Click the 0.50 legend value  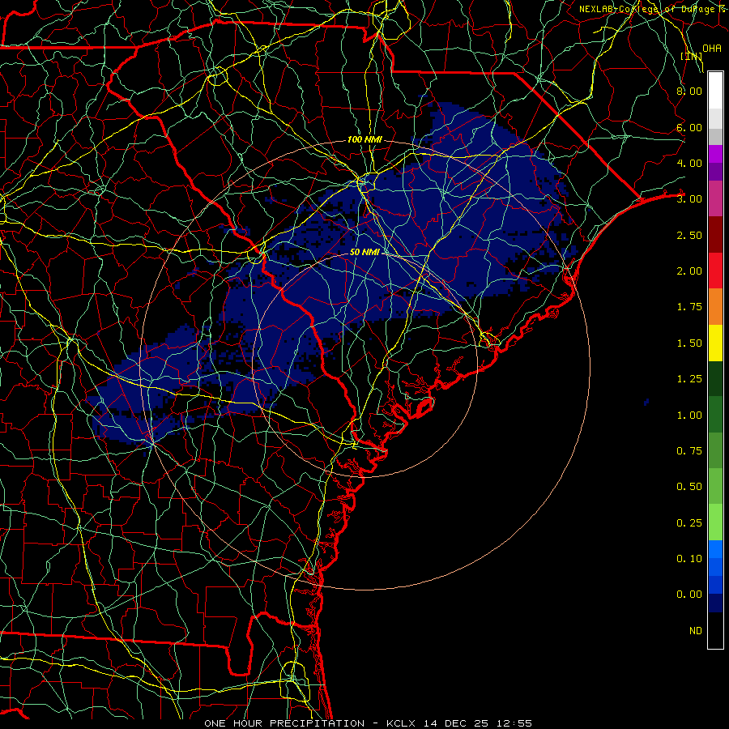(x=689, y=487)
